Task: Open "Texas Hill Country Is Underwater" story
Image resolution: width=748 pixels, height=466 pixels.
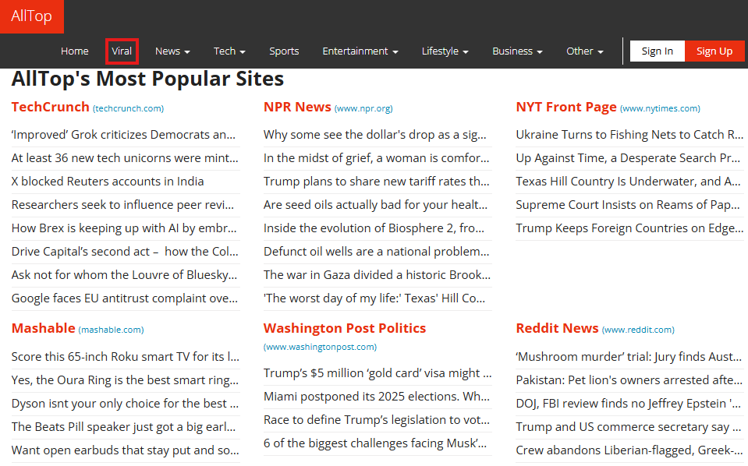Action: pyautogui.click(x=628, y=182)
